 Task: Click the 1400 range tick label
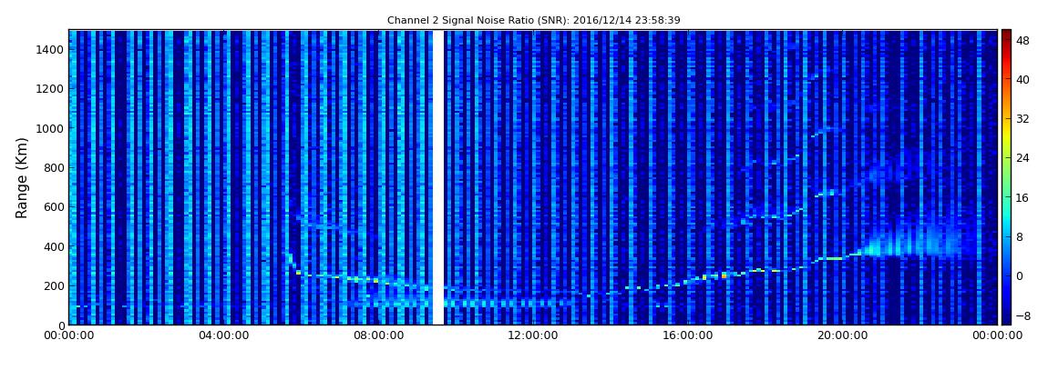tap(51, 49)
